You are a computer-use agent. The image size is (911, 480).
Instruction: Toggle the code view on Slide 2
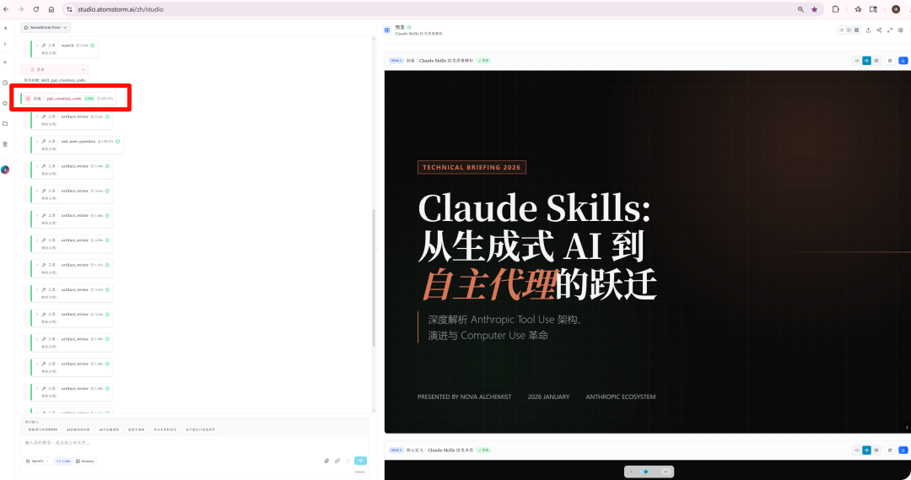click(857, 450)
